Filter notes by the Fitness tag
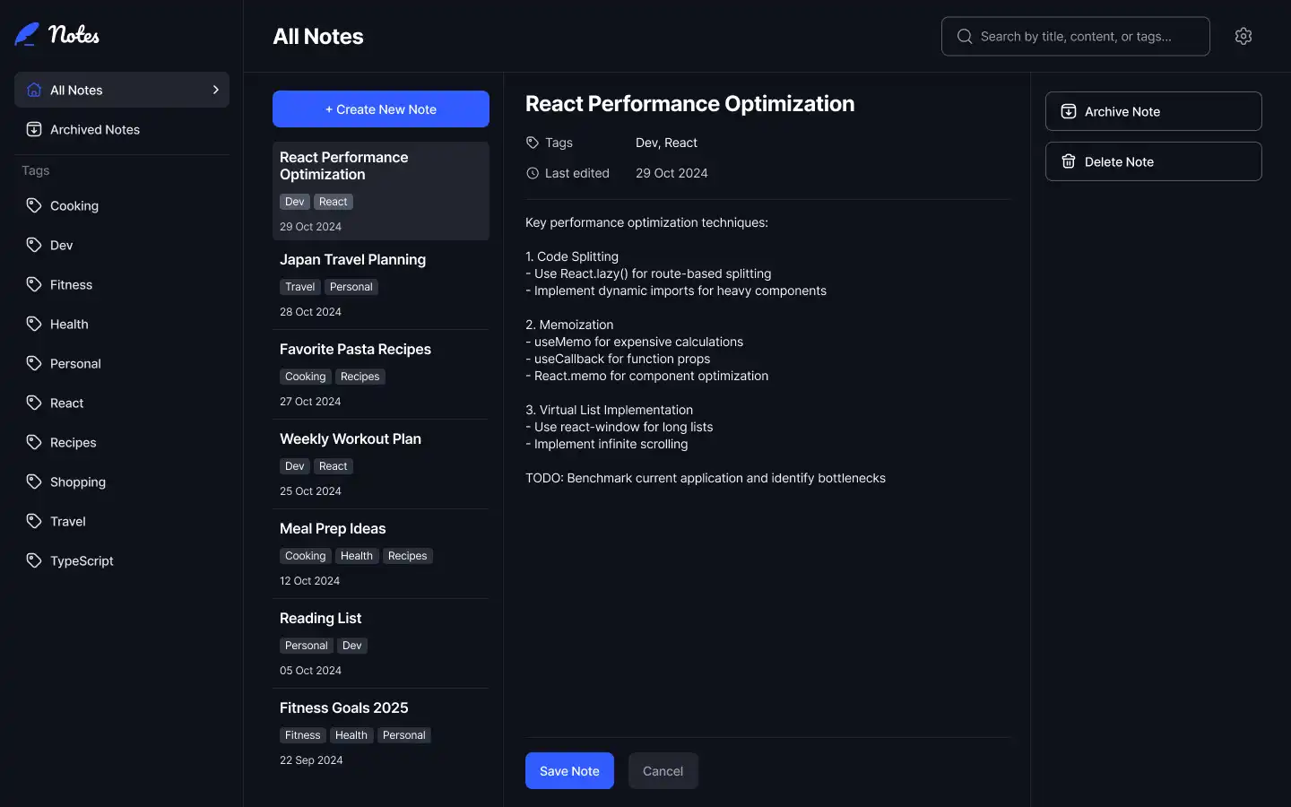This screenshot has height=807, width=1291. coord(71,284)
